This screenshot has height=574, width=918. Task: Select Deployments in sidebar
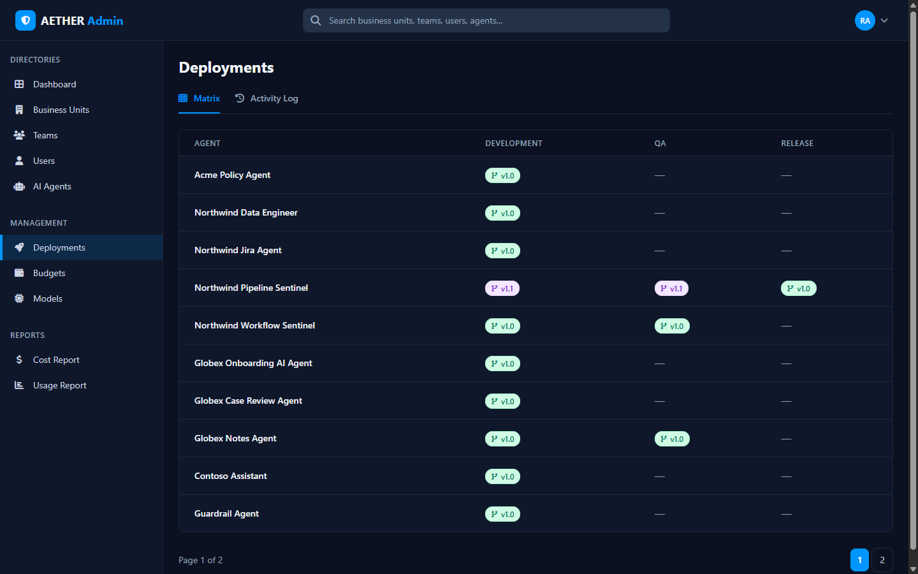click(x=82, y=247)
